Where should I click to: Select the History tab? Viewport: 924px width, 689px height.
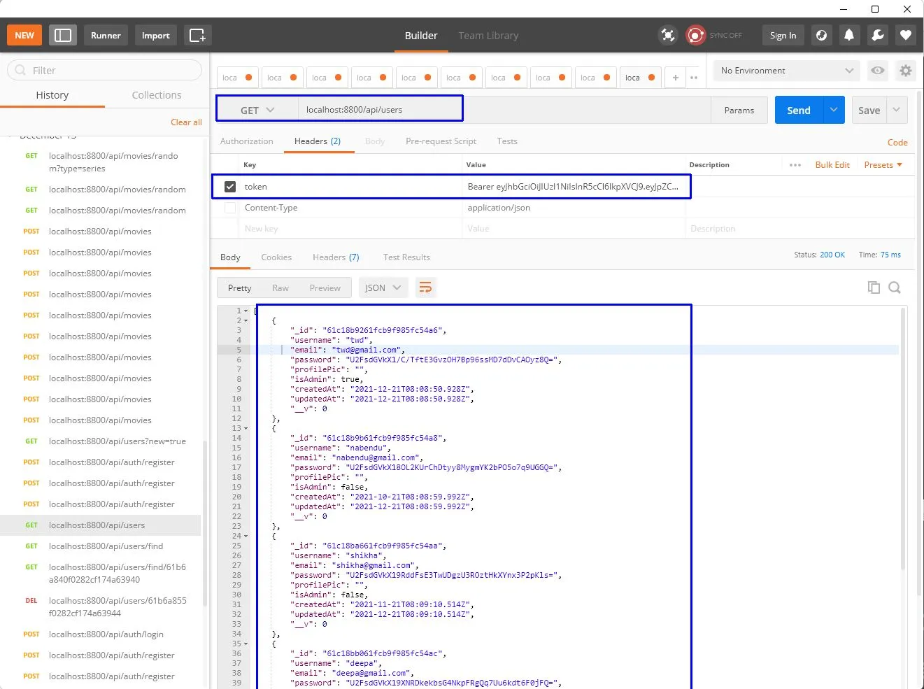tap(52, 95)
